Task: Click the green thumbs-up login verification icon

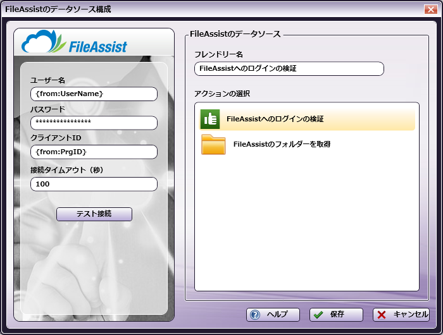Action: pos(210,119)
